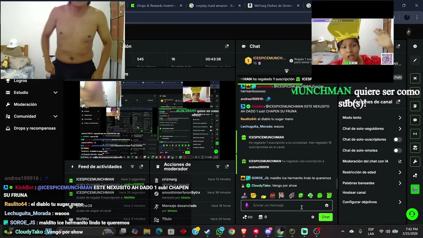This screenshot has width=423, height=238.
Task: Insert the red angry face emote
Action: (273, 195)
